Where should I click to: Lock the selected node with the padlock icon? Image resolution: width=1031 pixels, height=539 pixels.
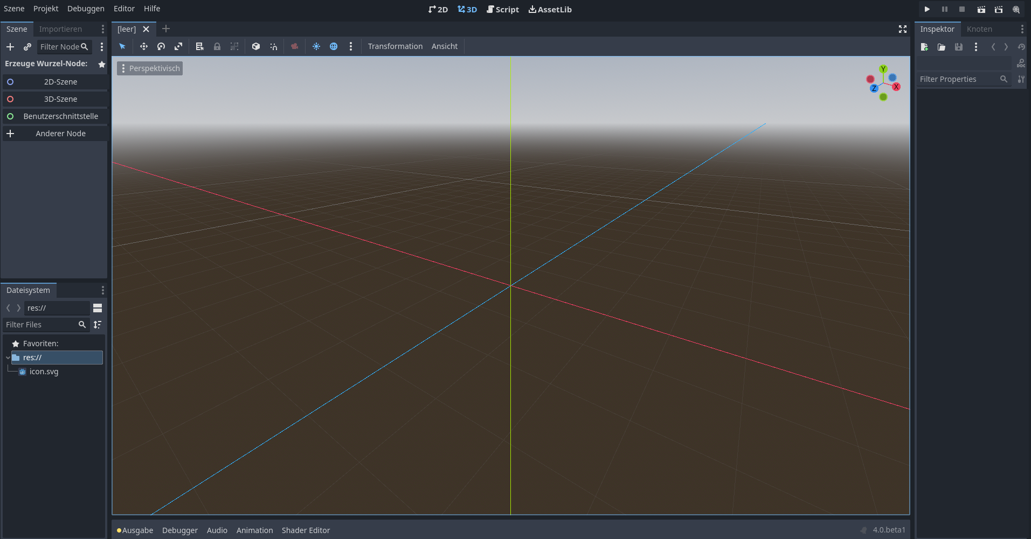pos(217,46)
